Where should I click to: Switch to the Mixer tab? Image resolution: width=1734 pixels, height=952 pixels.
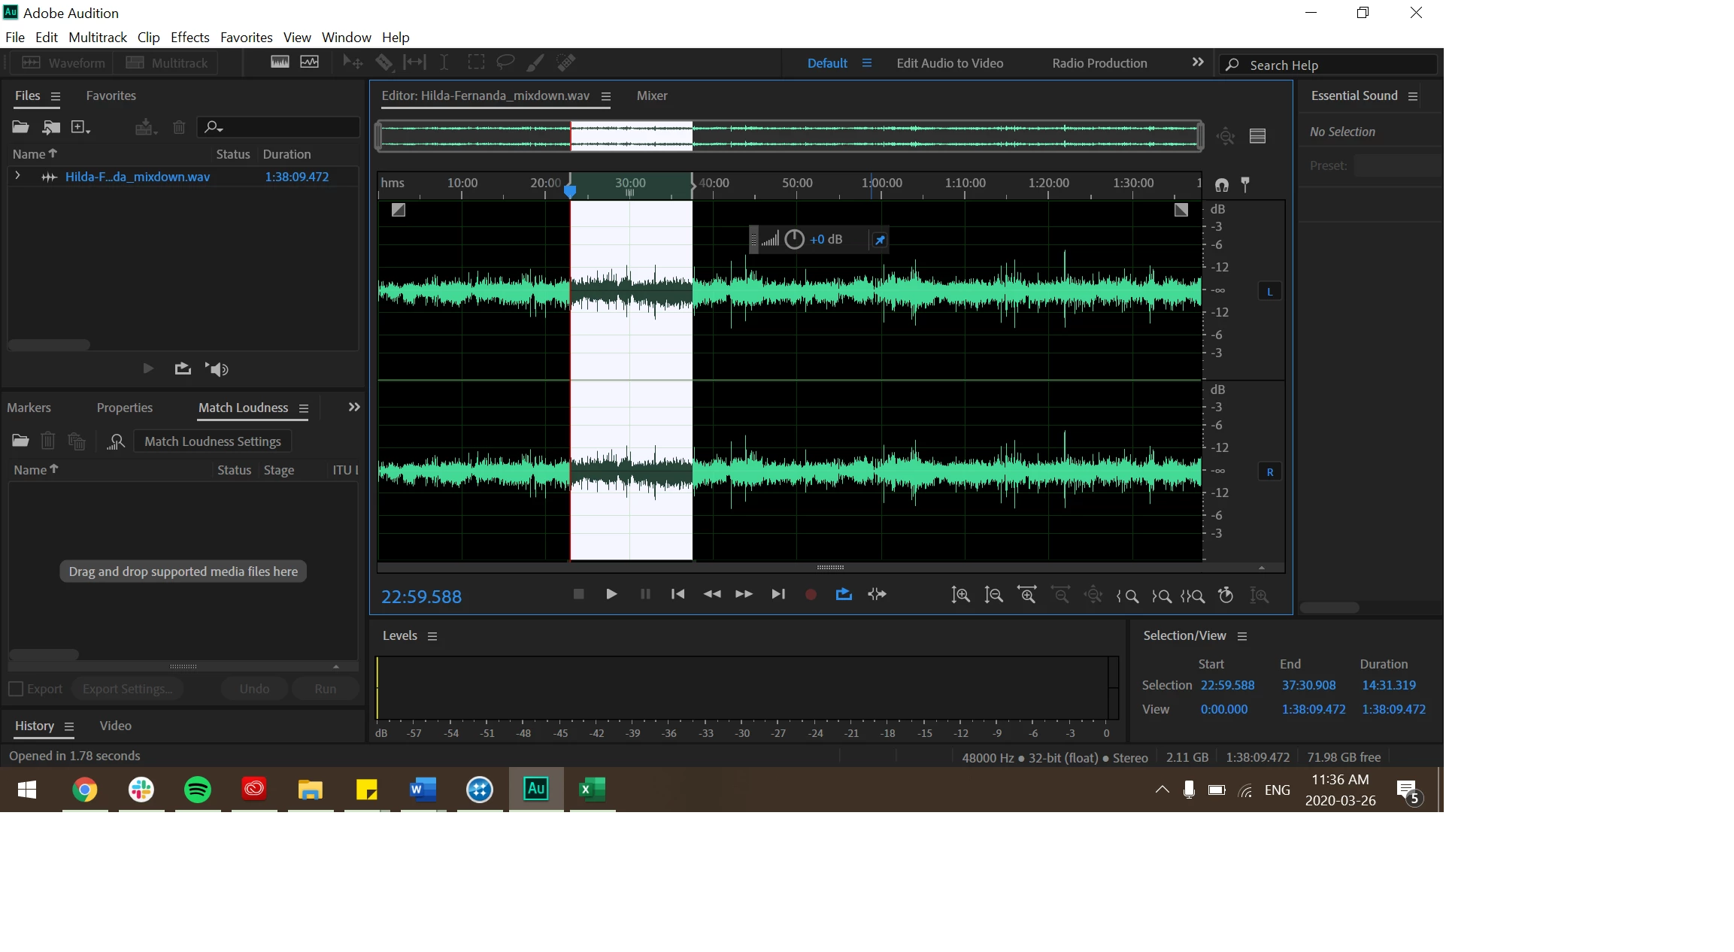point(651,96)
